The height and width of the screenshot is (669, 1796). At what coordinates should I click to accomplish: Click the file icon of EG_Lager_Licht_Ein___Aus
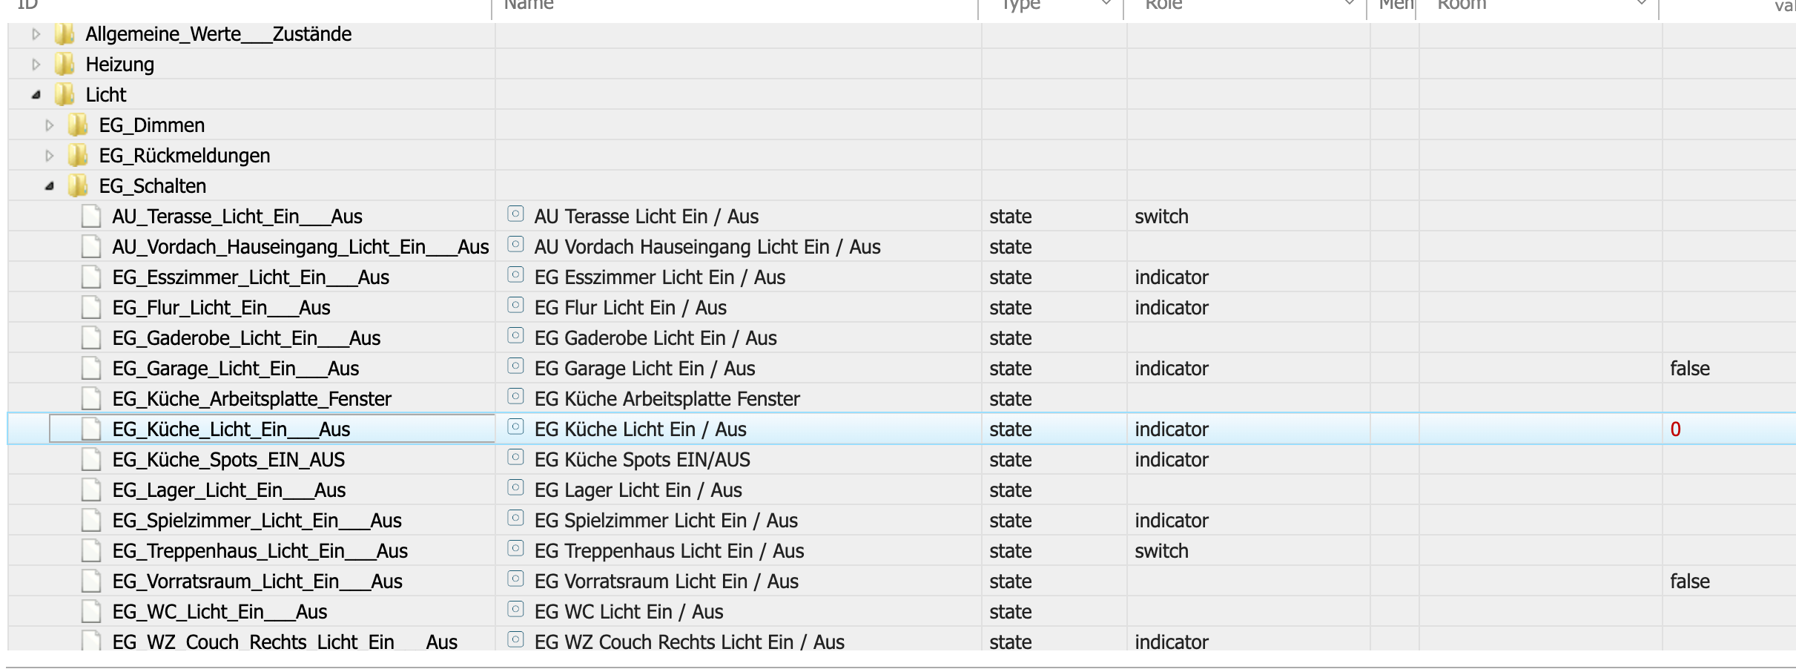pos(91,490)
